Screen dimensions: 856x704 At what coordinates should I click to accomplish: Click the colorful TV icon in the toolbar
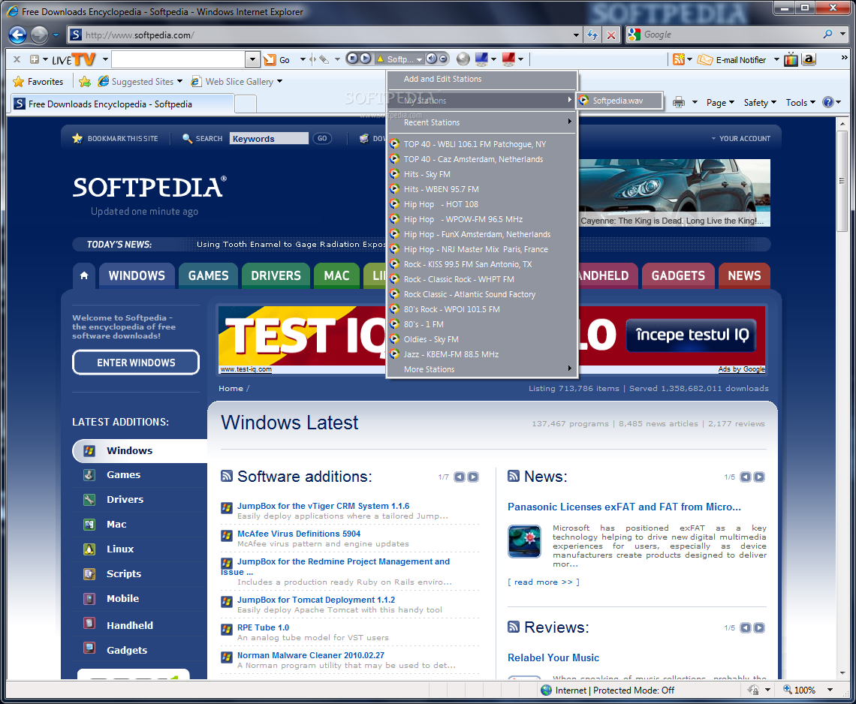coord(791,59)
